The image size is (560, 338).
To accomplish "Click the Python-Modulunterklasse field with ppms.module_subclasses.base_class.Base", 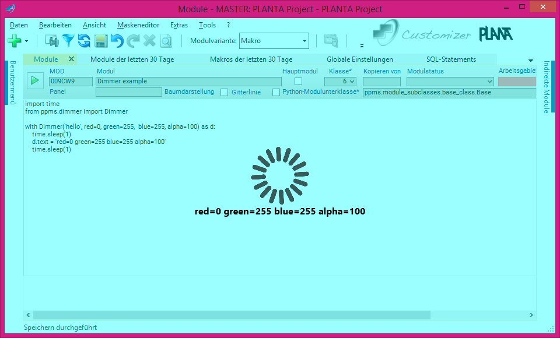I will (x=449, y=93).
